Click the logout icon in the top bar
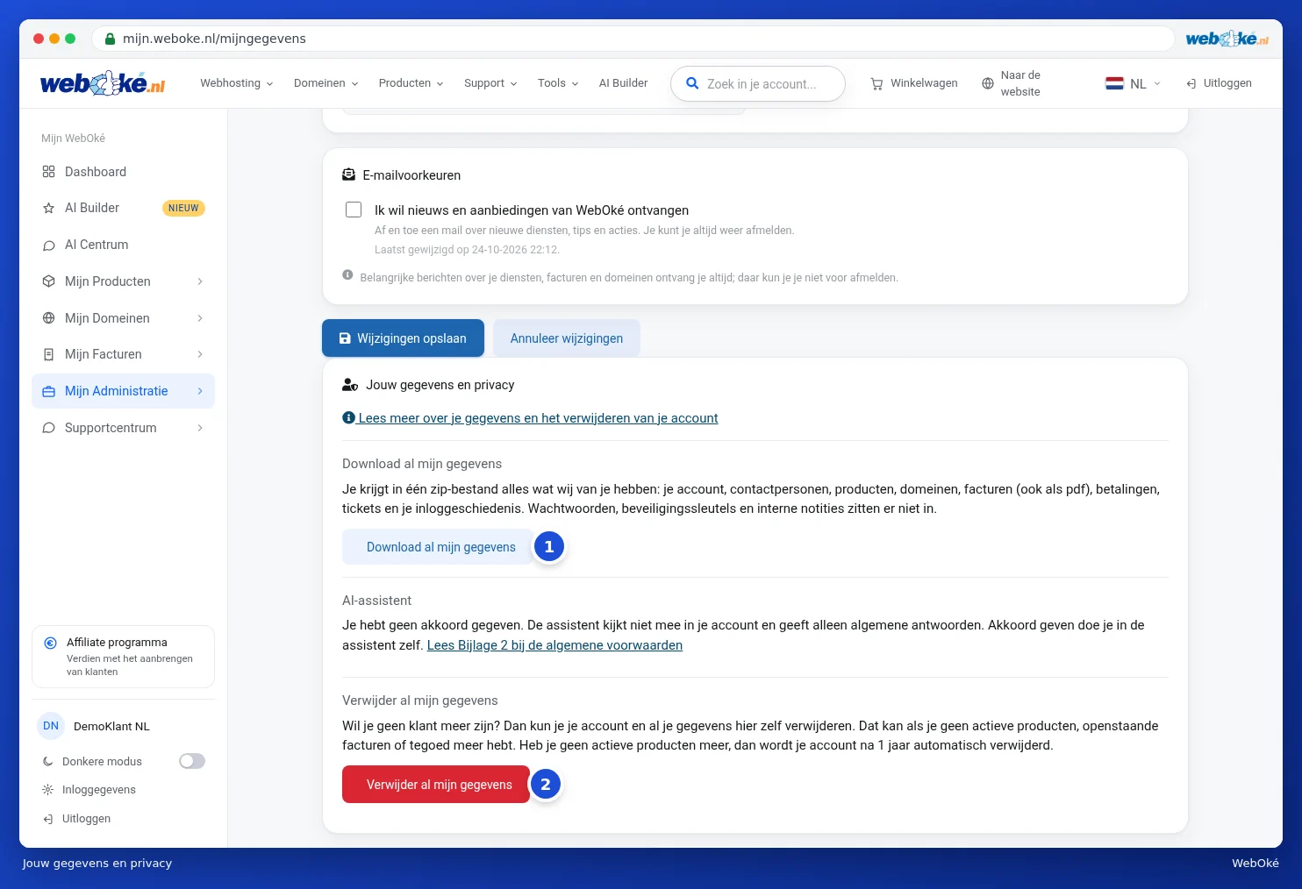The width and height of the screenshot is (1302, 889). tap(1191, 84)
